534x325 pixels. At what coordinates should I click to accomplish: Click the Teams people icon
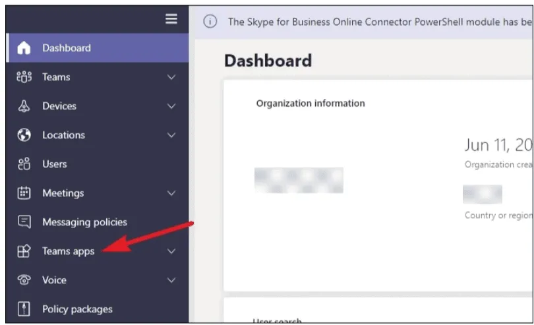pyautogui.click(x=24, y=77)
